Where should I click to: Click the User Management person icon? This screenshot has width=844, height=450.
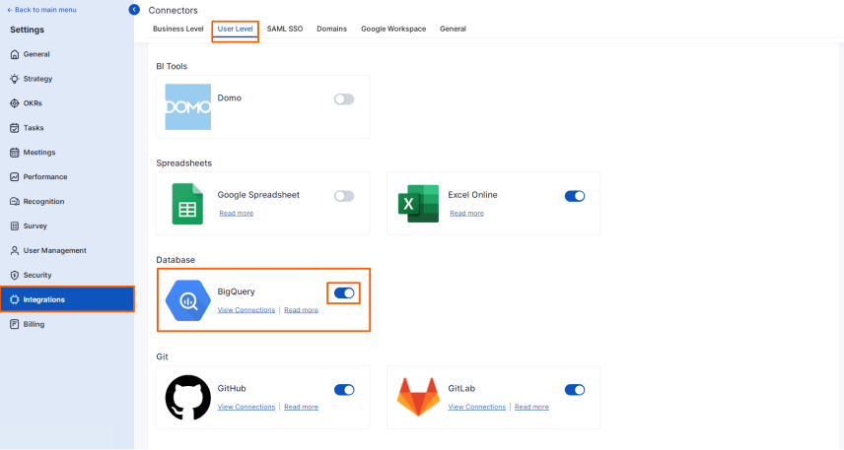15,250
